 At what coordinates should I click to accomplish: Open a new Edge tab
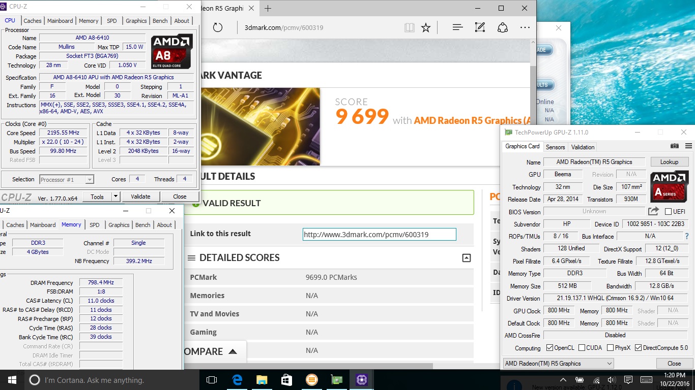(x=268, y=8)
